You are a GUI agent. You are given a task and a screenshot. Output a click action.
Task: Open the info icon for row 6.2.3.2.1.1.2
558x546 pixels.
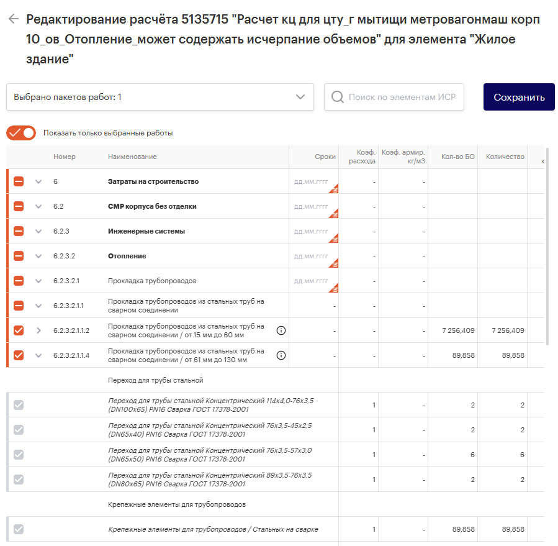point(281,330)
